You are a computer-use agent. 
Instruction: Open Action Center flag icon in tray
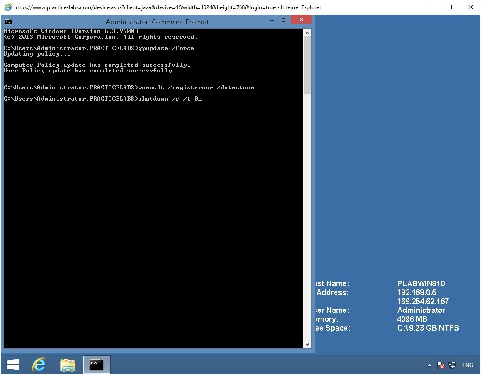[440, 365]
